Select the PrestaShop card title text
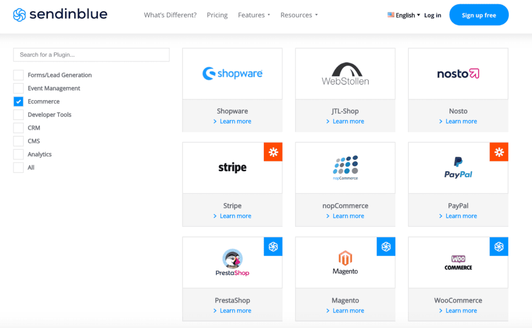This screenshot has width=532, height=328. [232, 300]
